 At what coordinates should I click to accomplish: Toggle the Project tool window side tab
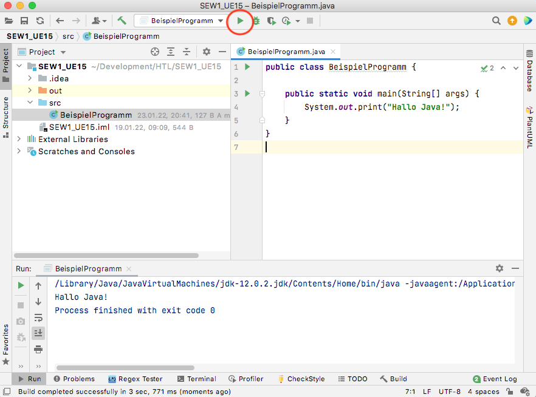pos(6,66)
